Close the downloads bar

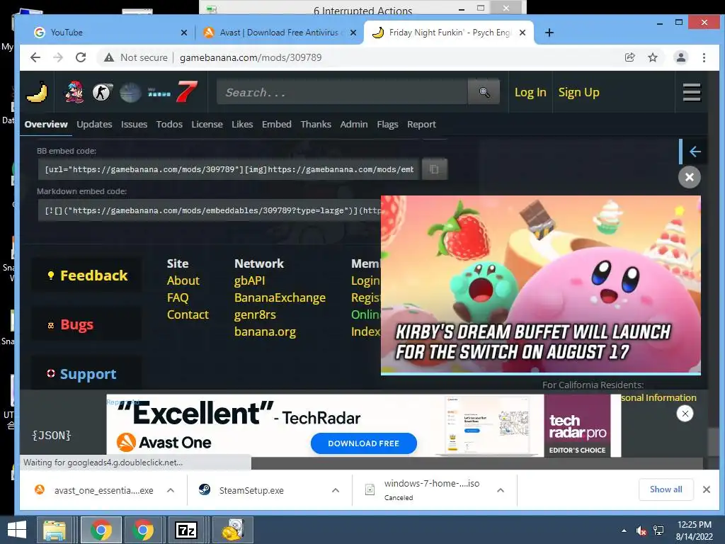pyautogui.click(x=706, y=489)
